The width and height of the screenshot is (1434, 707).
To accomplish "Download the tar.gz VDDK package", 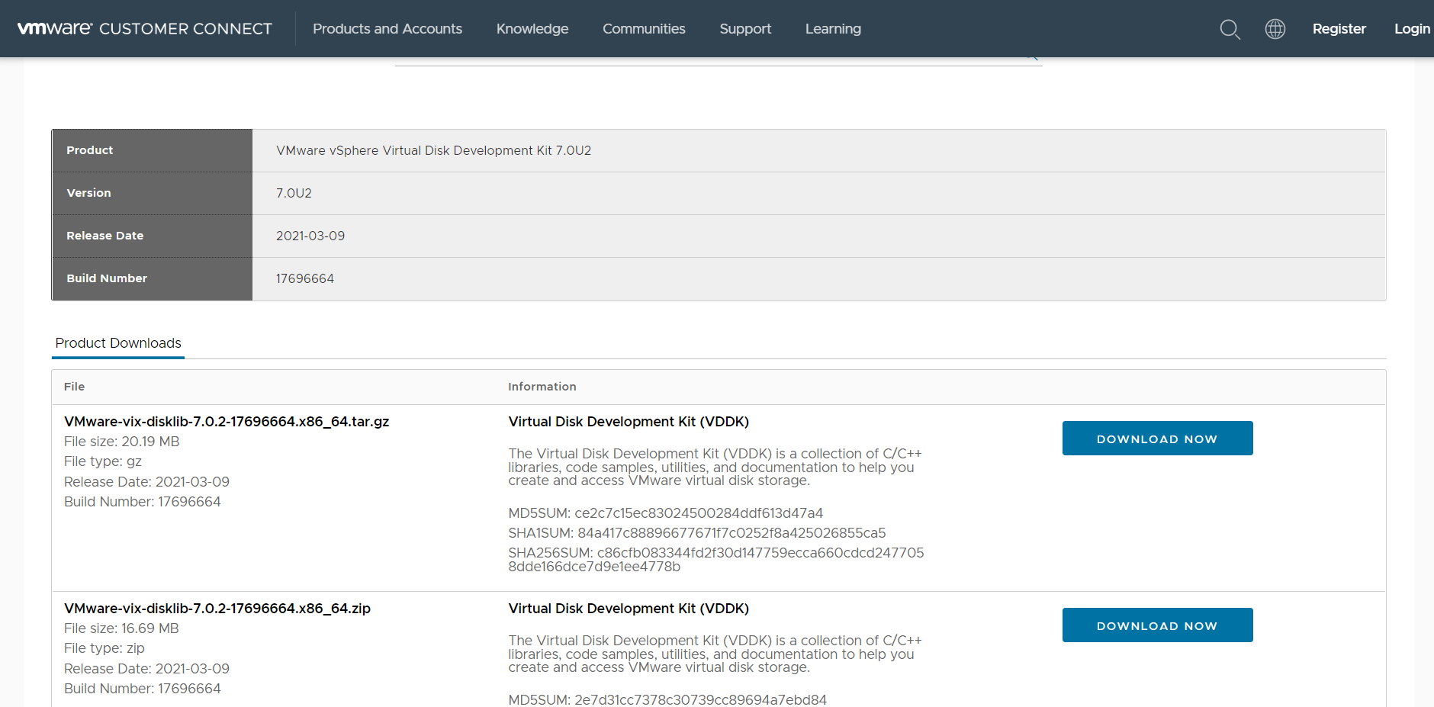I will [x=1157, y=438].
